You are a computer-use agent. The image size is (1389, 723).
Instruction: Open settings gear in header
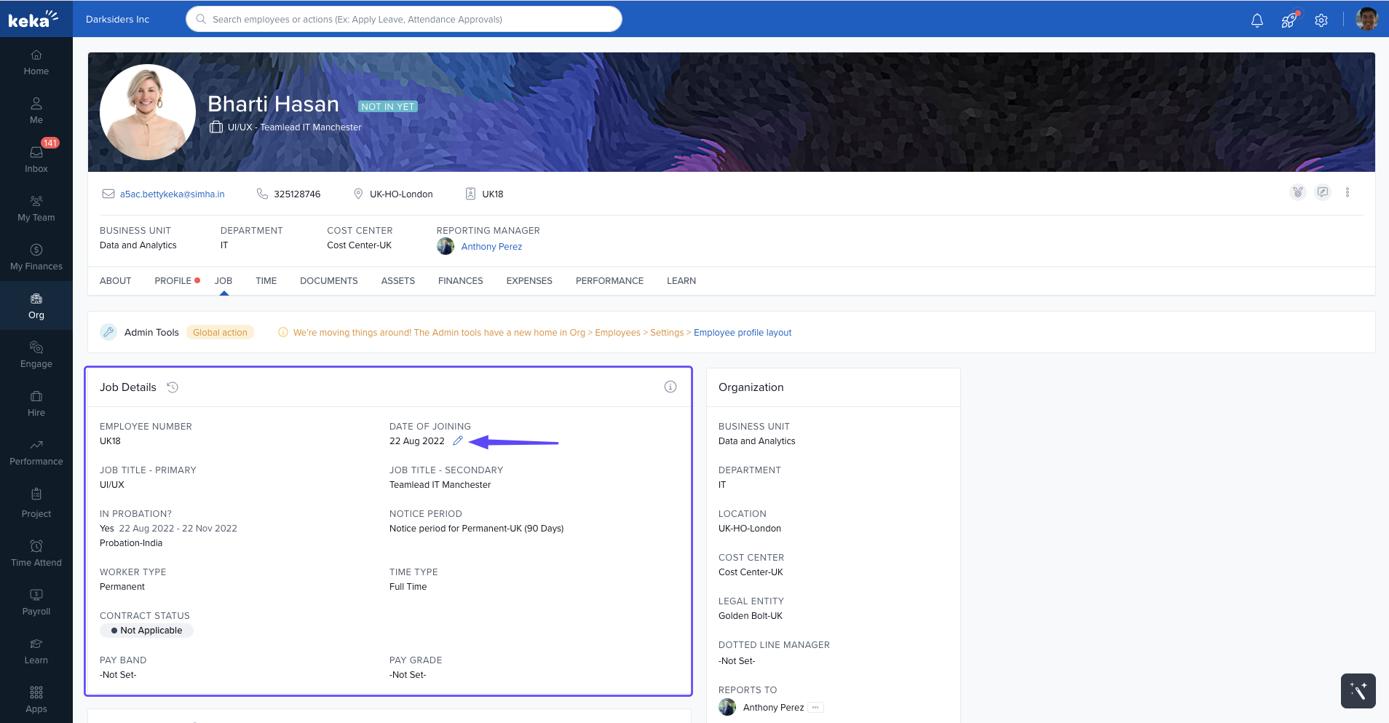click(x=1321, y=20)
